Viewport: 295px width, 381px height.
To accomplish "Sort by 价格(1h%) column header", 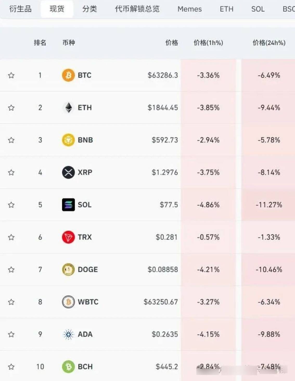I will (x=208, y=43).
